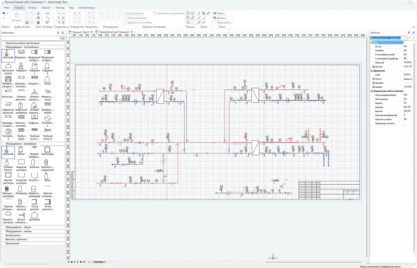Open the Оборудование - насосы library section
This screenshot has height=268, width=417.
[x=33, y=231]
